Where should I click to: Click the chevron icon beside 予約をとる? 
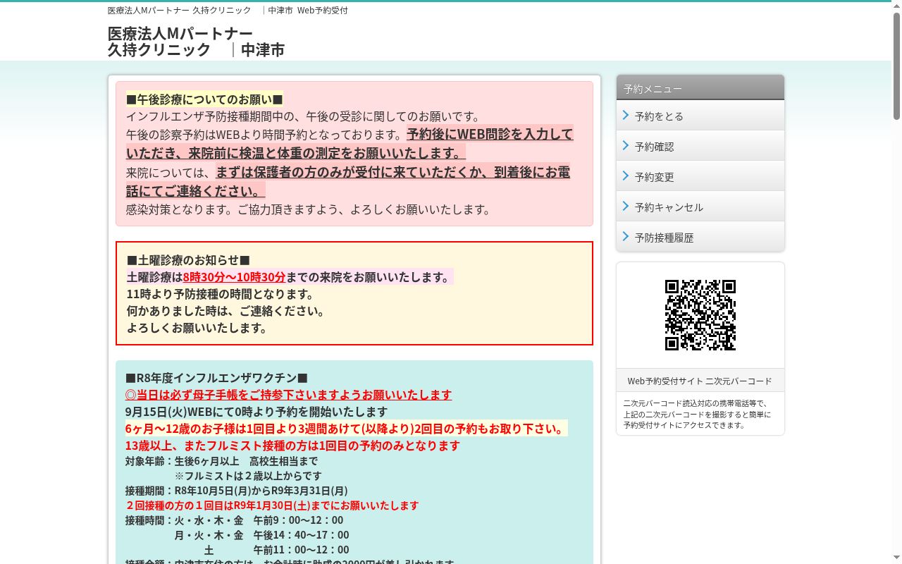625,115
